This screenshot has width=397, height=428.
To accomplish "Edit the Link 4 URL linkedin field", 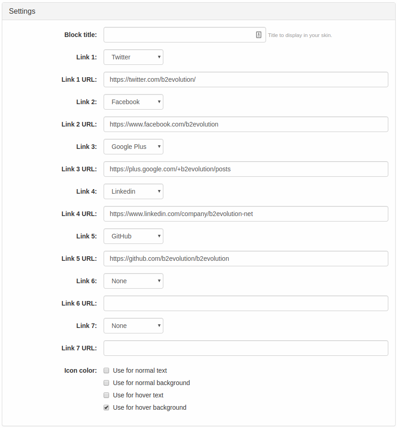I will coord(246,214).
